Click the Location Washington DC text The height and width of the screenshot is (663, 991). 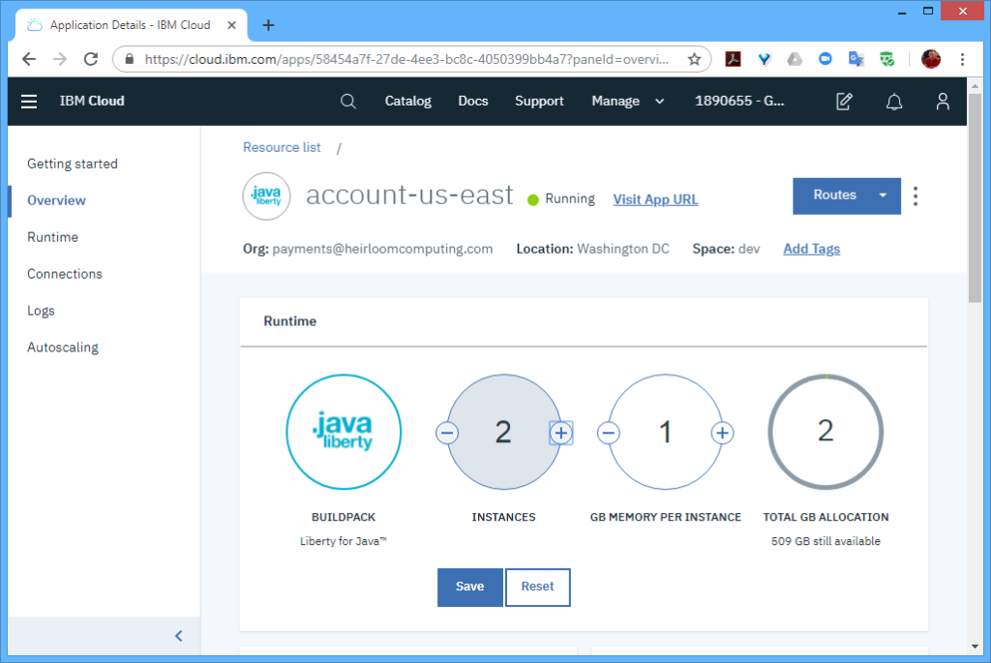point(593,249)
